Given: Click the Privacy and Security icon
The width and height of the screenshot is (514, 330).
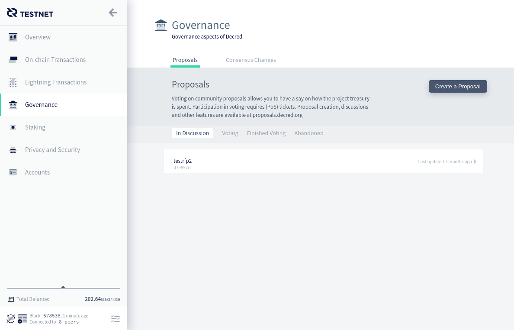Looking at the screenshot, I should tap(13, 150).
